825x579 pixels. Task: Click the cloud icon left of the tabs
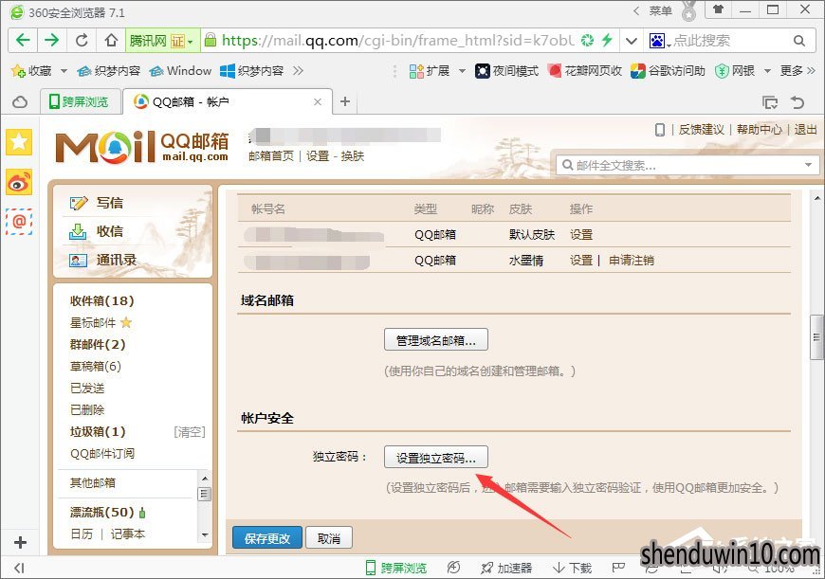point(20,102)
